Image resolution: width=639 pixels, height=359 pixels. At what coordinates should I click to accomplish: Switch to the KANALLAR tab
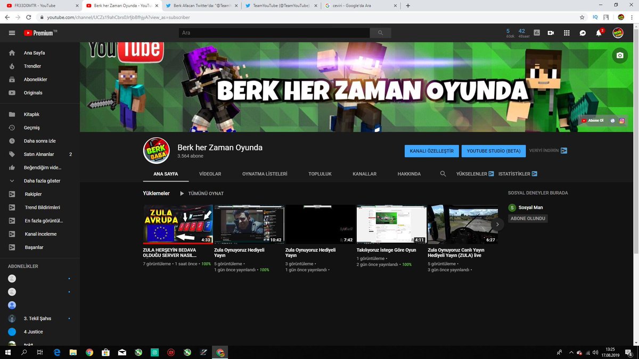click(x=364, y=174)
